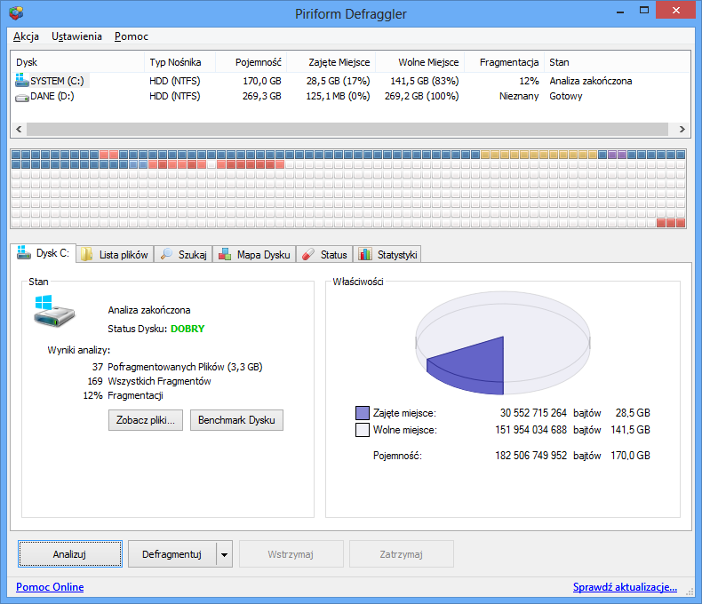Switch to the Mapa Dysku tab

(254, 254)
